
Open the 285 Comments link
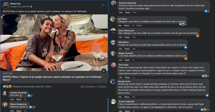click(88, 87)
